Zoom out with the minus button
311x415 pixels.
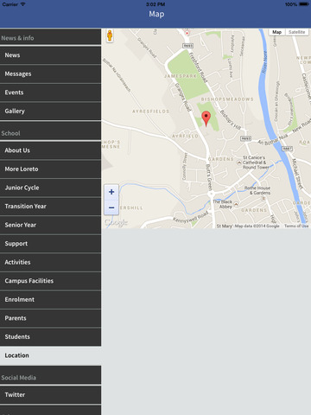111,207
